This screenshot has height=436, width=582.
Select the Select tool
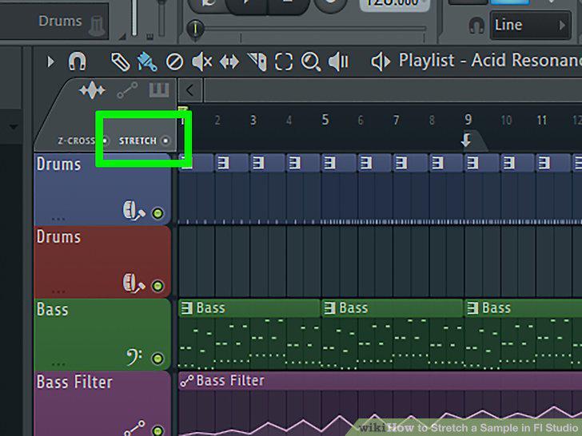[x=284, y=62]
